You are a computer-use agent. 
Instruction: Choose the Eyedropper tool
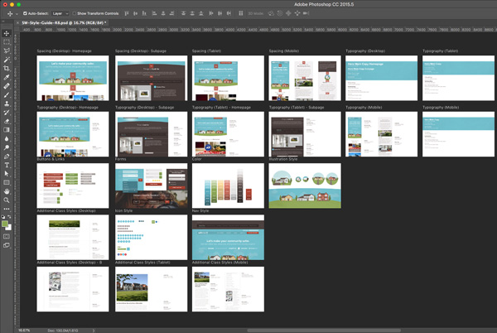(7, 77)
